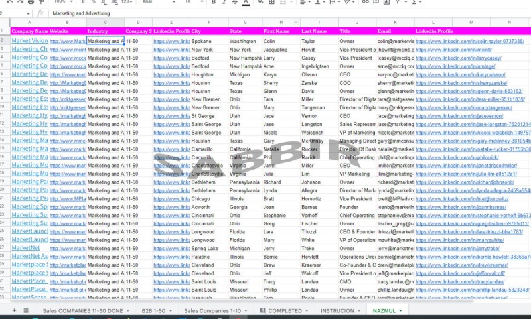Image resolution: width=531 pixels, height=319 pixels.
Task: Open the vertical align dropdown
Action: (x=320, y=2)
